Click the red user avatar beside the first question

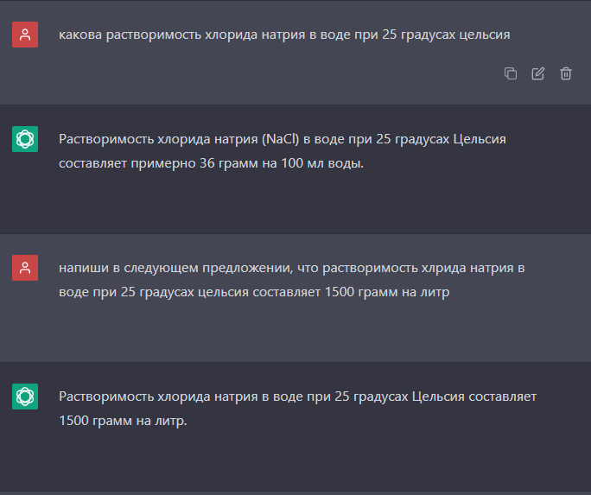(x=25, y=35)
